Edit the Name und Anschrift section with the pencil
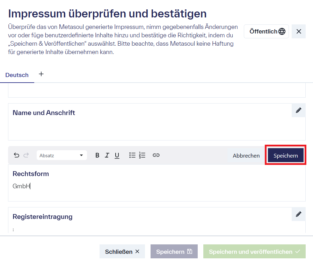 pyautogui.click(x=299, y=110)
